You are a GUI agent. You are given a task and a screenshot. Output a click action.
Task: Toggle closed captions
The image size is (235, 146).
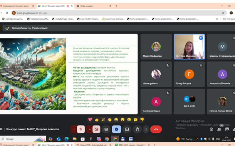pos(106,129)
